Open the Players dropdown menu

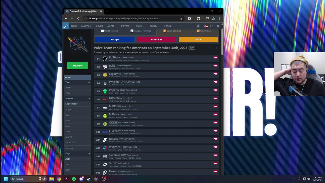pyautogui.click(x=126, y=26)
